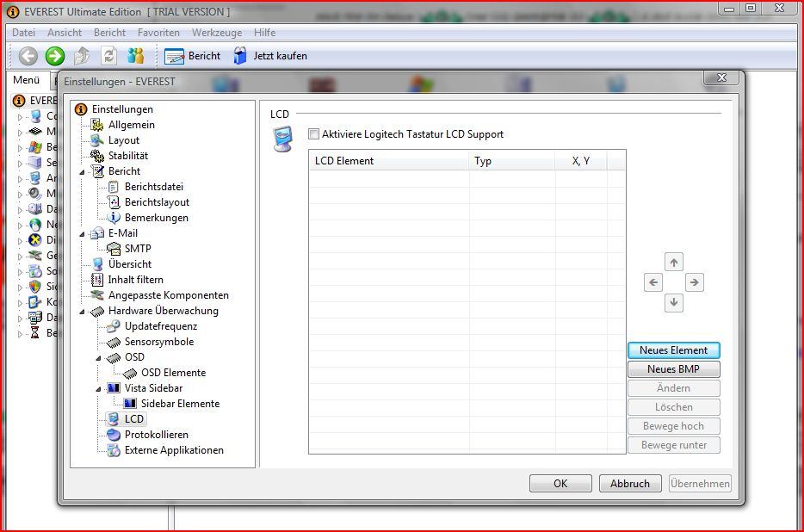Click the down arrow move button
This screenshot has height=532, width=804.
674,302
